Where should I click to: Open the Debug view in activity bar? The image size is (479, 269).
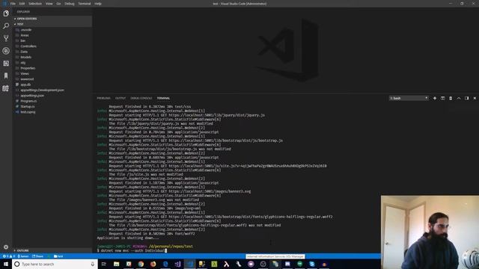(x=6, y=51)
